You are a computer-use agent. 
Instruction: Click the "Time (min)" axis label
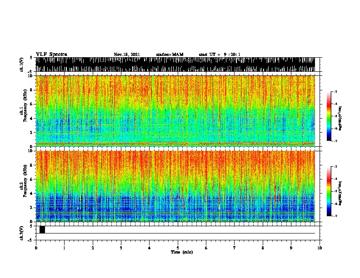click(182, 252)
